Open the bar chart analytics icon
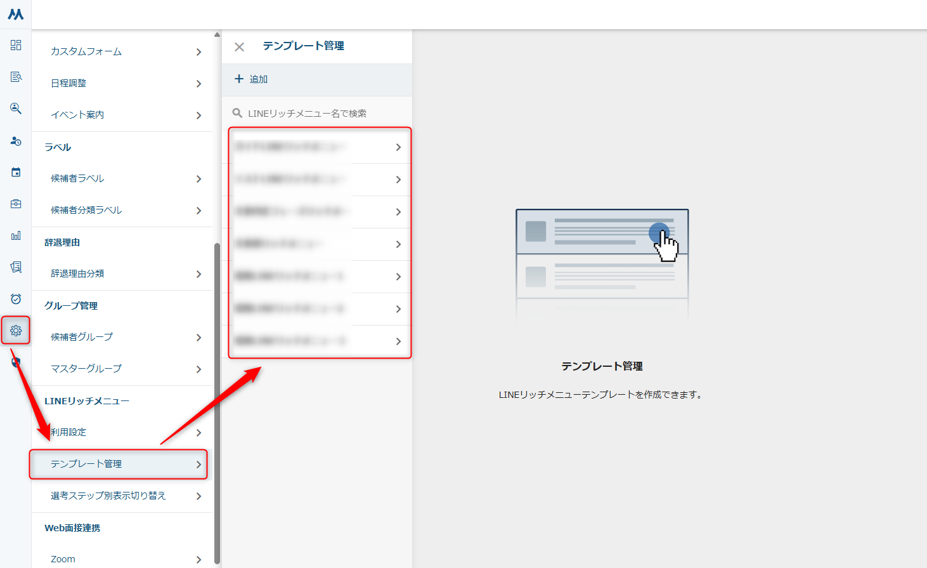This screenshot has height=568, width=927. [16, 235]
